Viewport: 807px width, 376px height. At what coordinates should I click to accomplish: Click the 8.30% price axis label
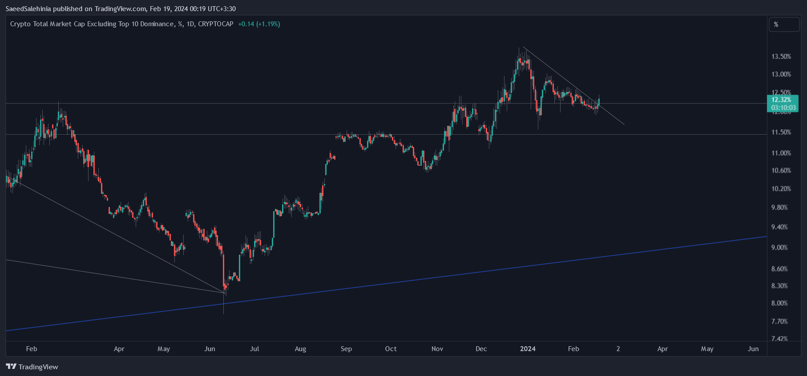(779, 286)
